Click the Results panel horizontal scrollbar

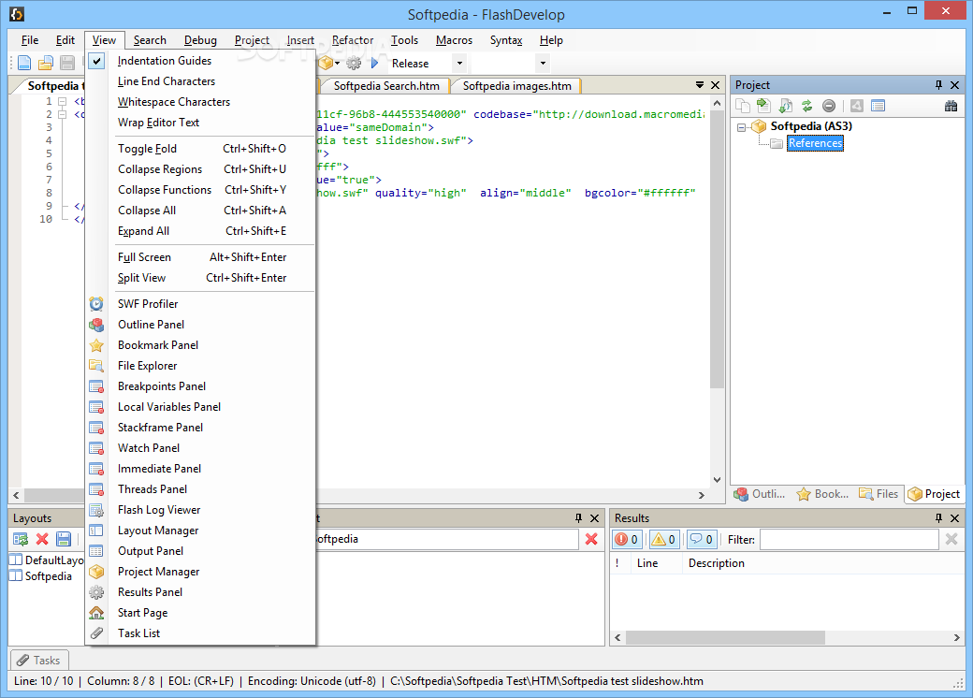tap(725, 637)
